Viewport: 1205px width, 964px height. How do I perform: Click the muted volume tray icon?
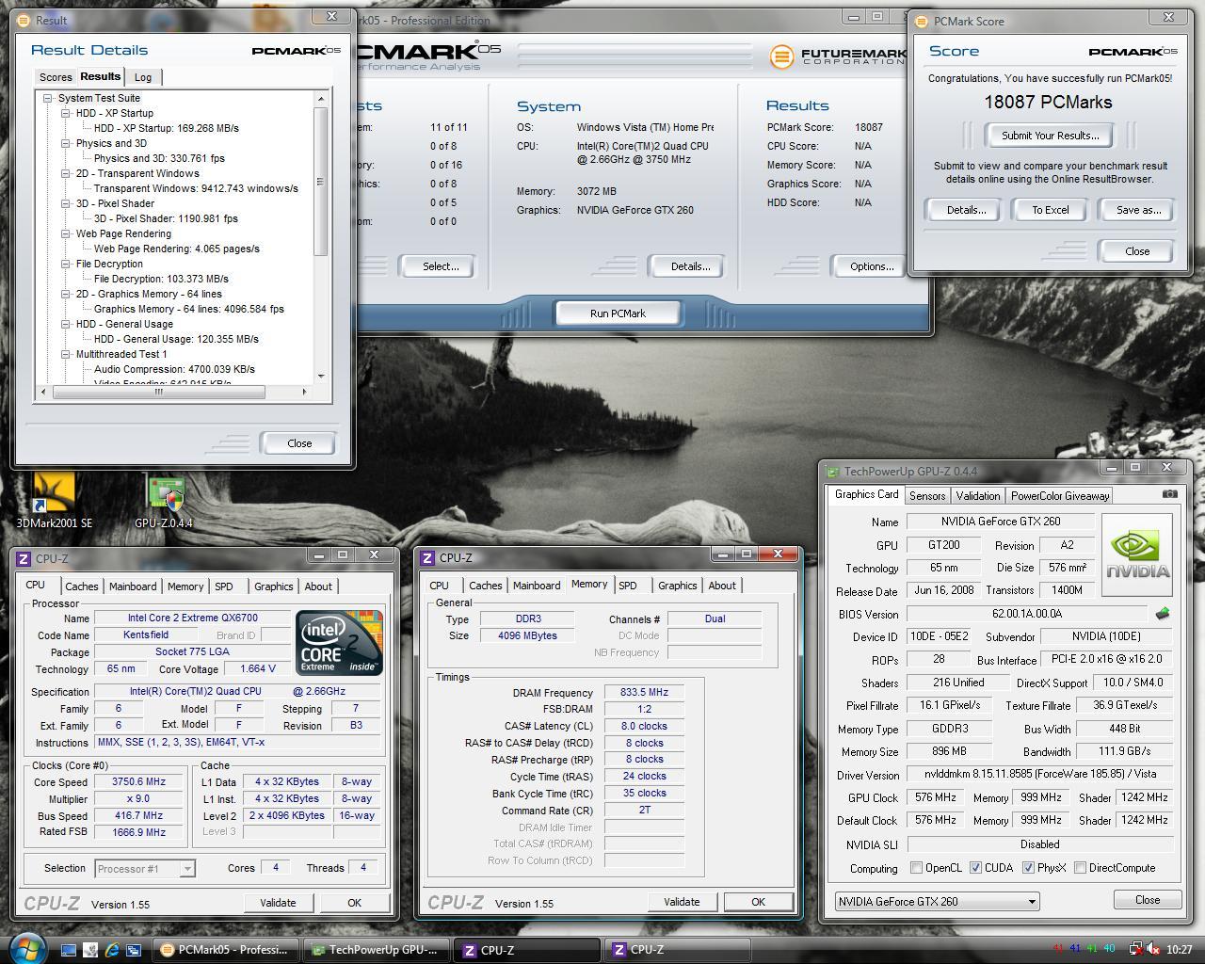pos(1152,950)
